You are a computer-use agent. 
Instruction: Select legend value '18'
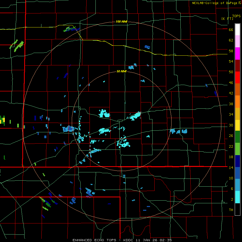pos(231,157)
